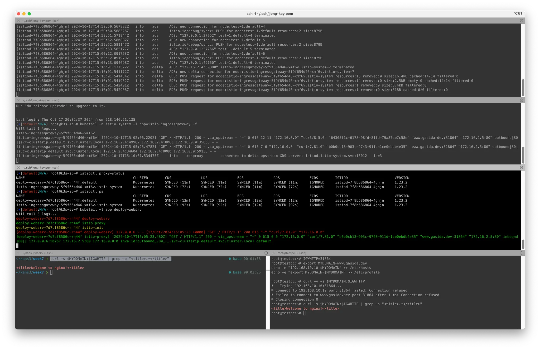Viewport: 540px width, 349px height.
Task: Click scrollbar thumb in istiod logs pane
Action: [523, 87]
